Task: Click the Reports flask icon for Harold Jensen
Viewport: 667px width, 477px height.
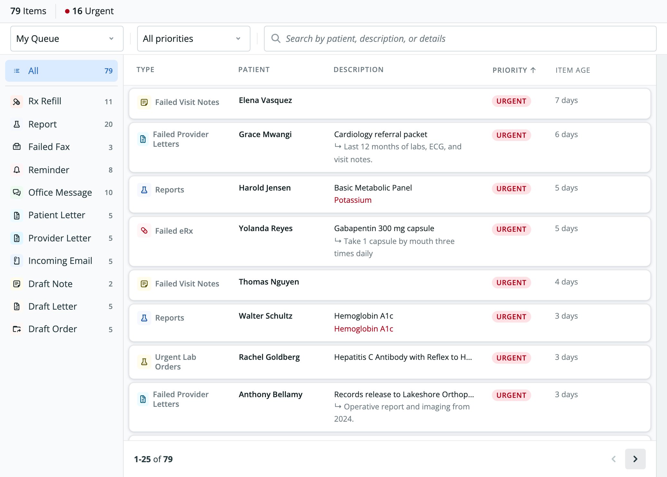Action: (144, 190)
